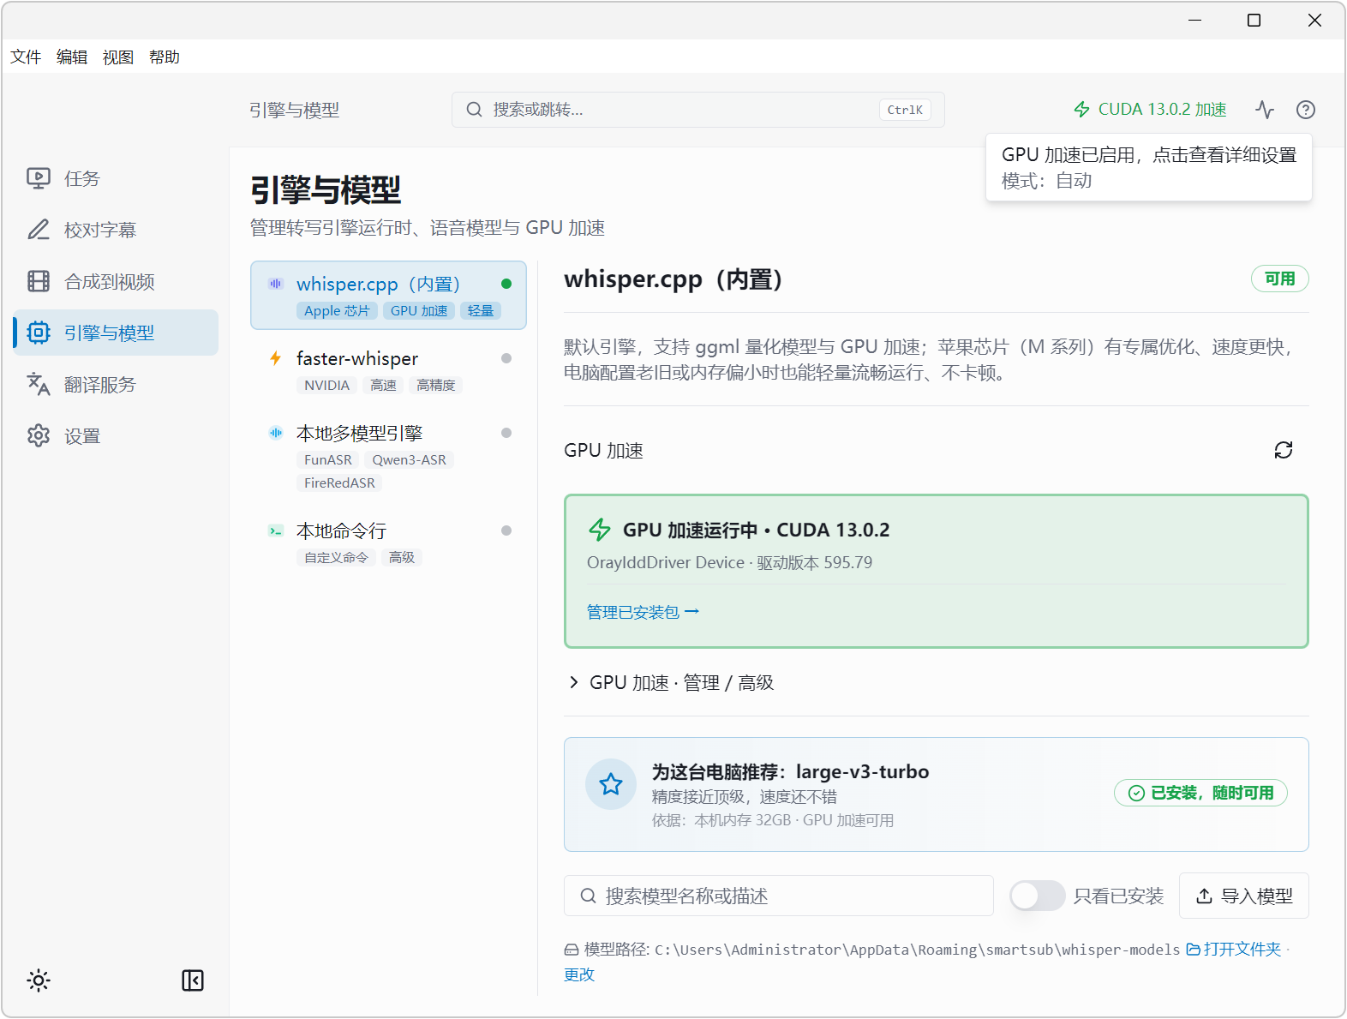Focus the 搜索或跳转 search field

pos(698,110)
